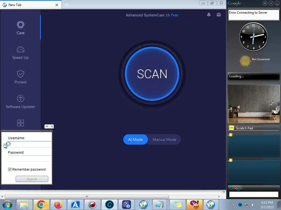This screenshot has height=210, width=281.
Task: Open the Windows Start menu
Action: [7, 205]
